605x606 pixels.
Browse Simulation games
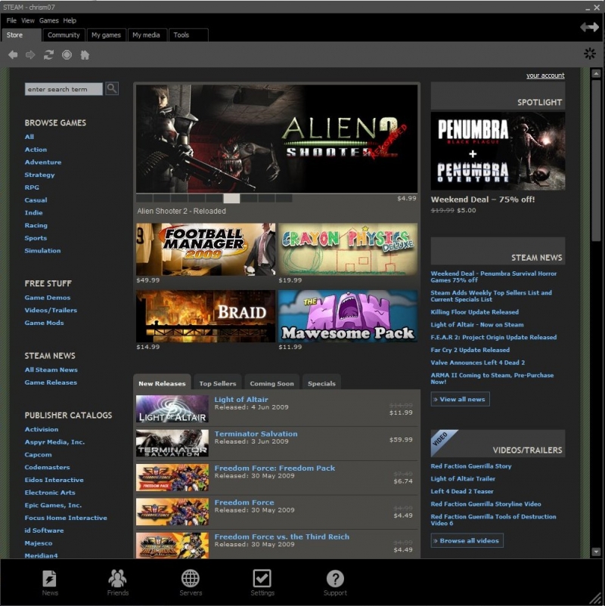(x=42, y=250)
